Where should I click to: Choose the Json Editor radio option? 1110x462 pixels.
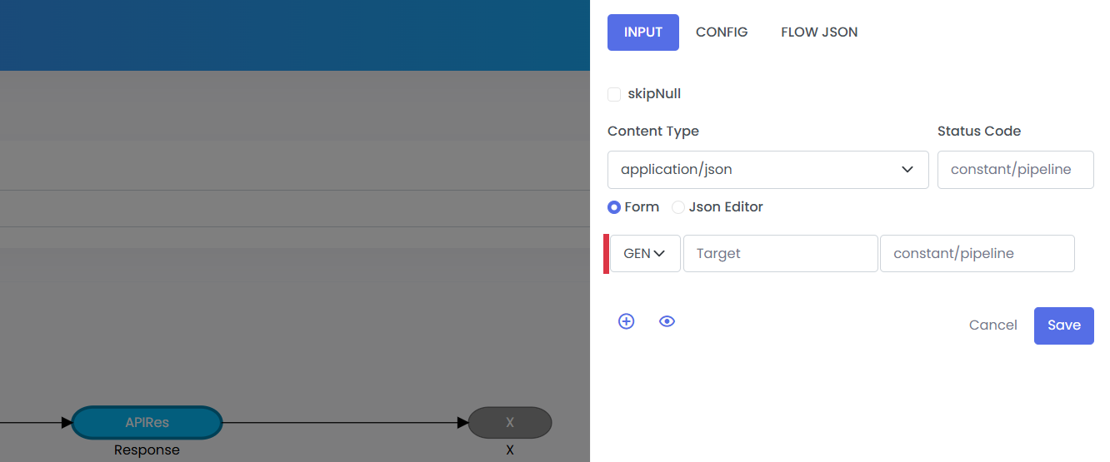678,207
